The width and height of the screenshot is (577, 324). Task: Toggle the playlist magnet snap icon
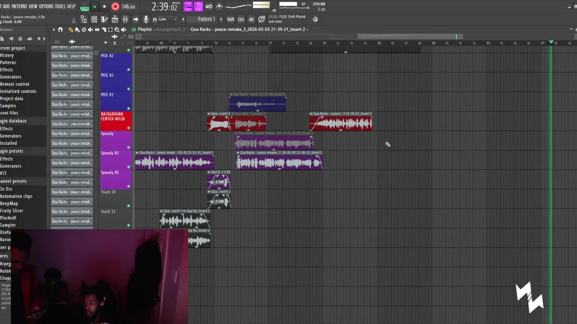pyautogui.click(x=60, y=30)
